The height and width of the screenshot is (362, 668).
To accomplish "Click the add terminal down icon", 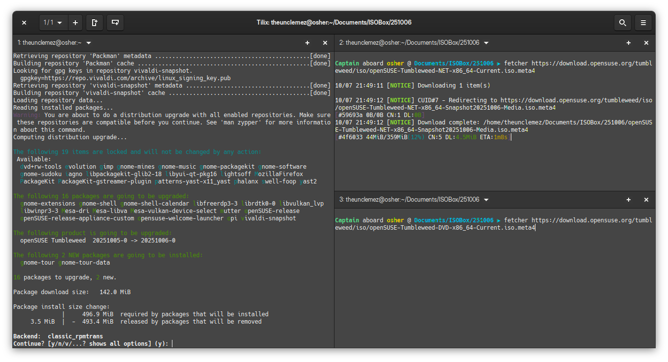I will coord(115,23).
